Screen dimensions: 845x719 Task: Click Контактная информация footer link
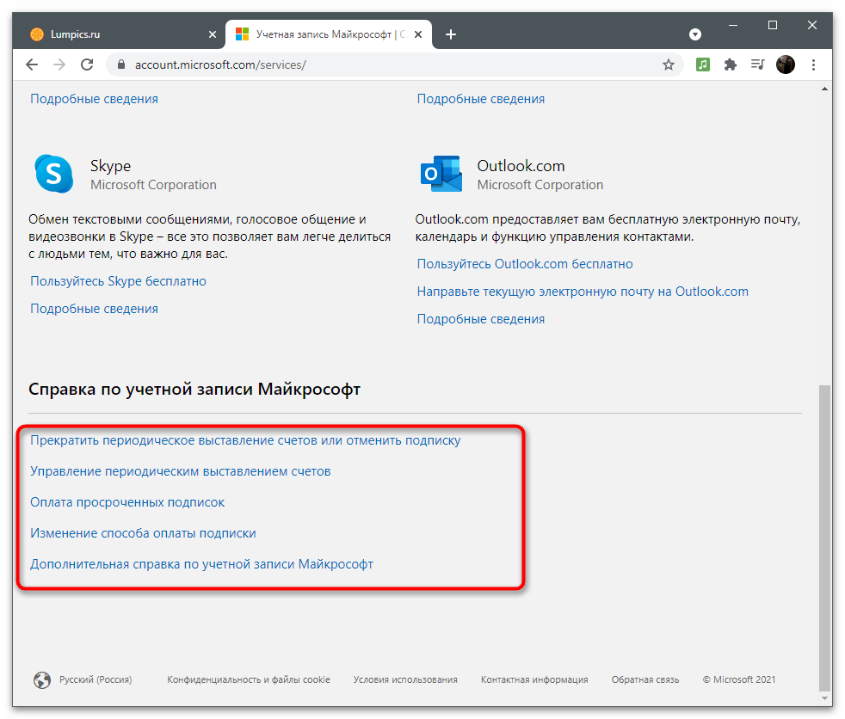coord(534,679)
